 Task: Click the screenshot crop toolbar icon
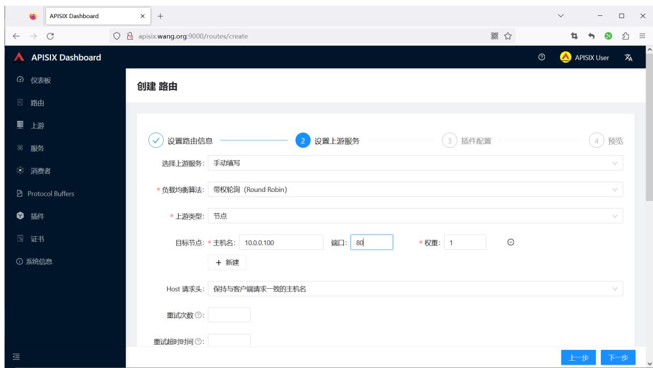coord(574,36)
